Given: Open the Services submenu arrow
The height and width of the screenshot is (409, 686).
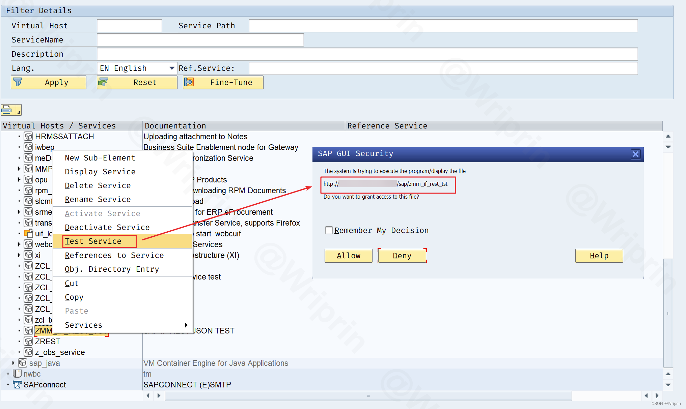Looking at the screenshot, I should pos(186,325).
